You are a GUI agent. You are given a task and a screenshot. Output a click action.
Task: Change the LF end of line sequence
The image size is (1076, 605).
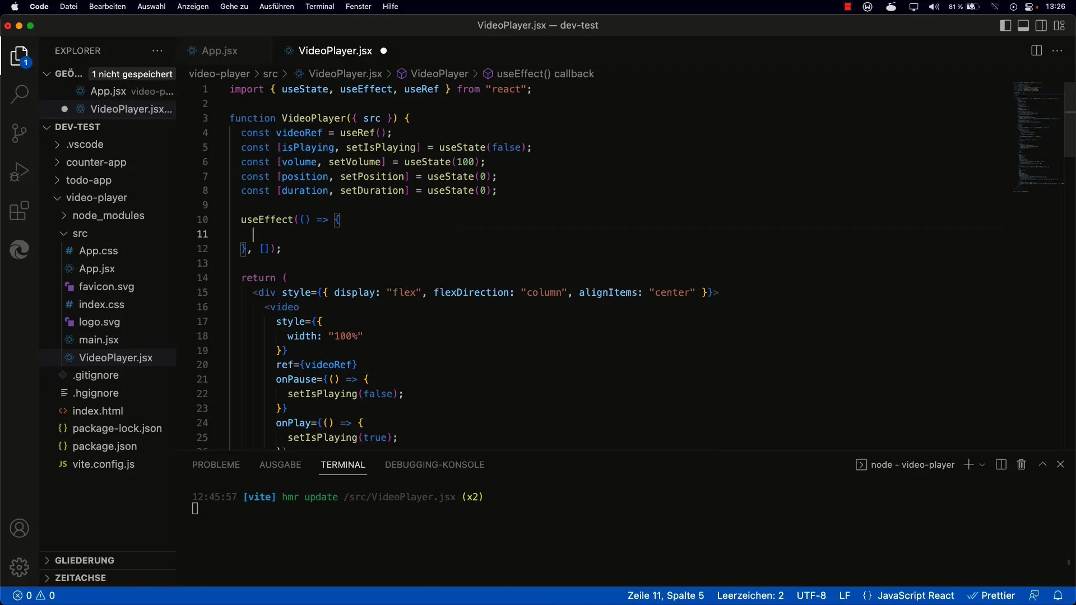pyautogui.click(x=845, y=595)
